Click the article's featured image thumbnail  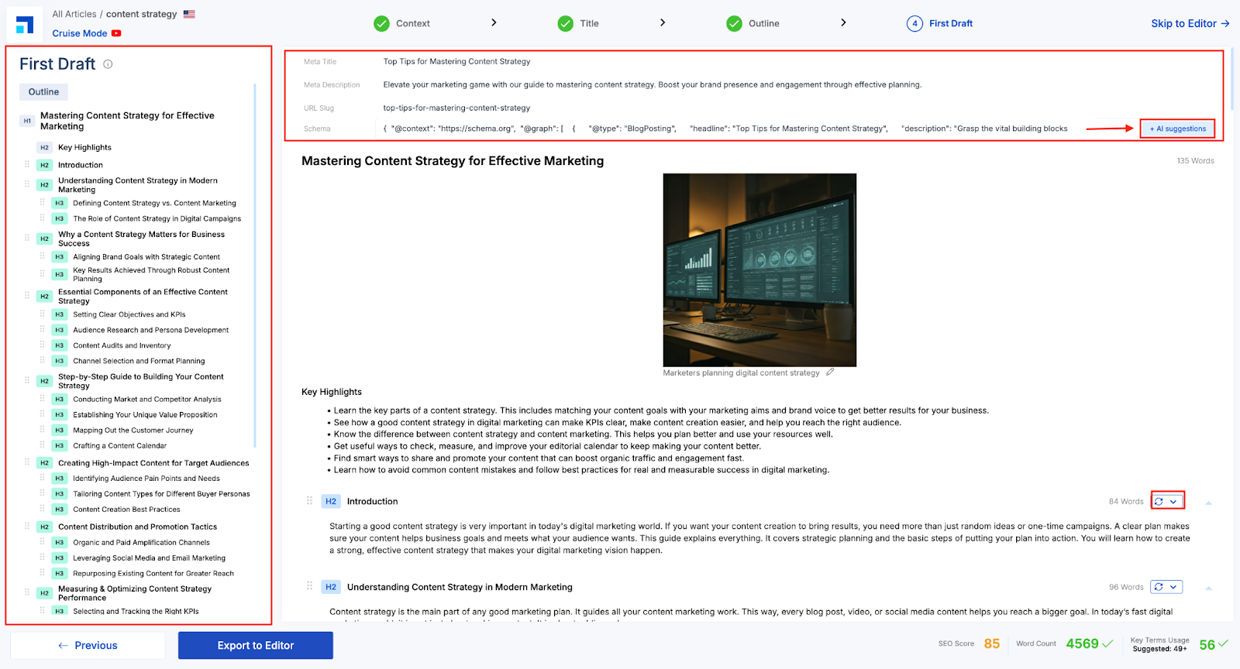pos(759,269)
